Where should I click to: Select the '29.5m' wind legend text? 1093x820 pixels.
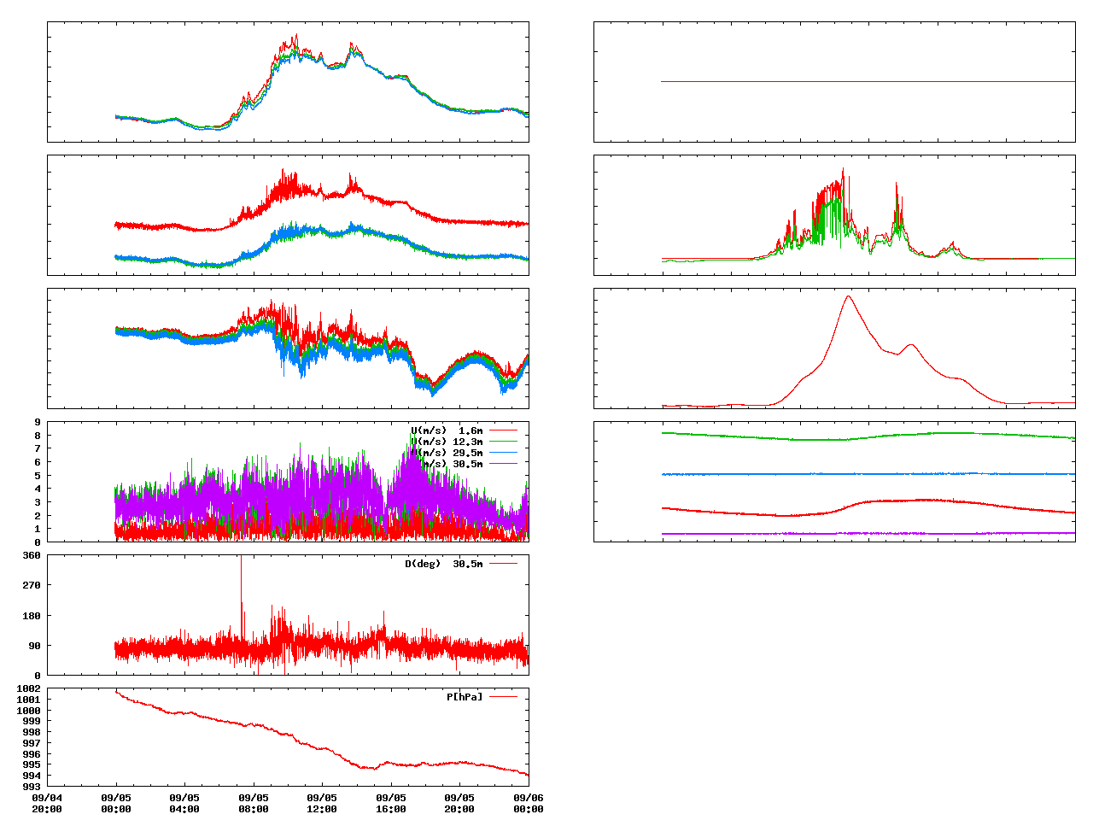point(468,453)
